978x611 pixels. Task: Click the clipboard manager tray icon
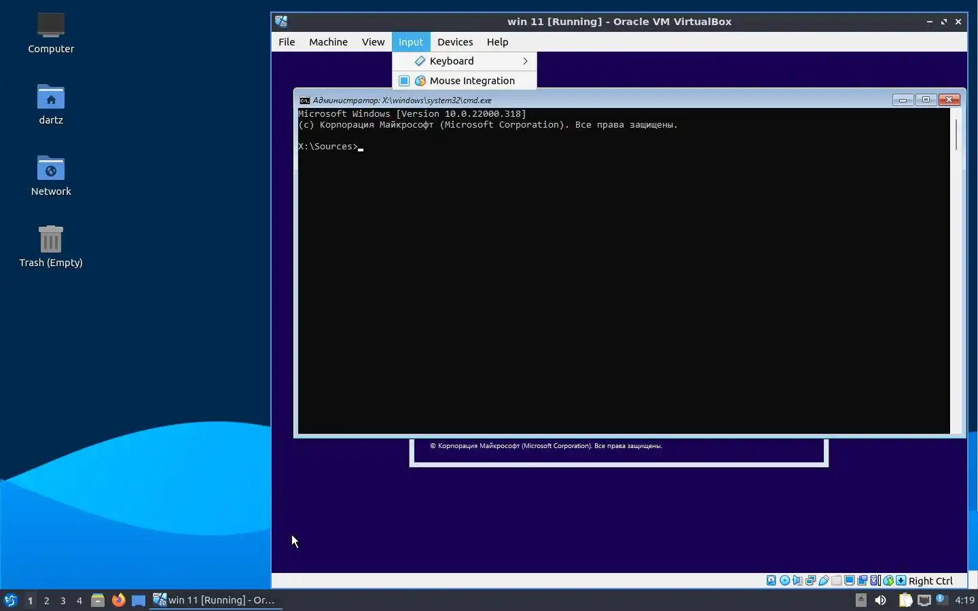(905, 600)
